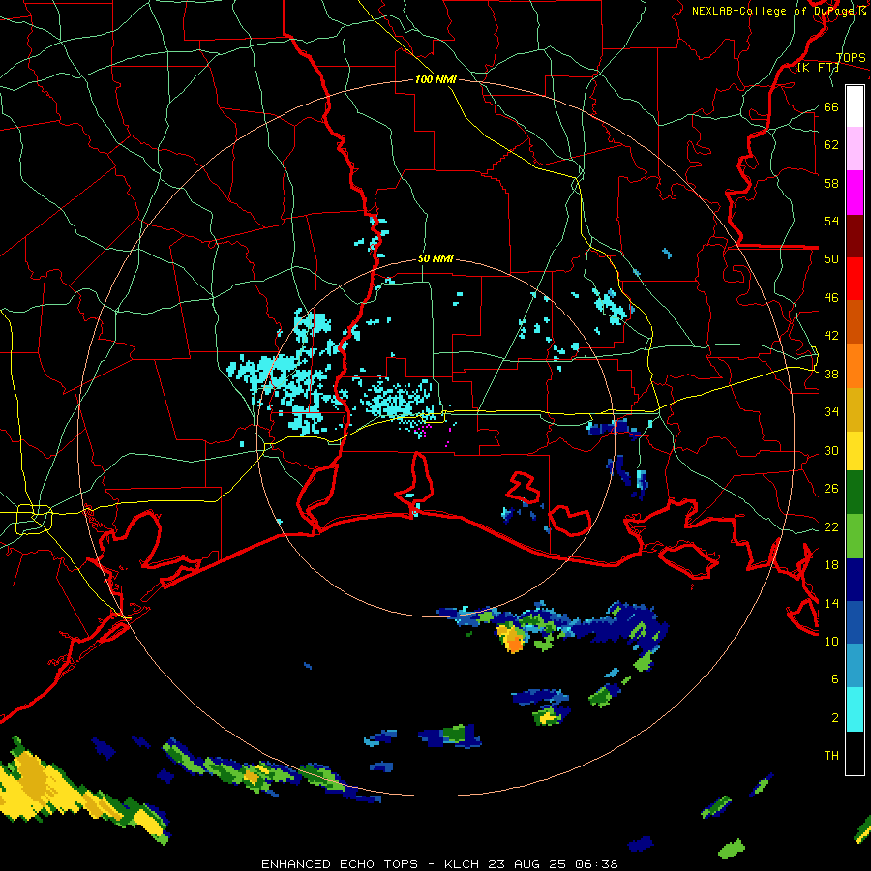Click the legend value 38
The width and height of the screenshot is (871, 871).
pyautogui.click(x=831, y=375)
